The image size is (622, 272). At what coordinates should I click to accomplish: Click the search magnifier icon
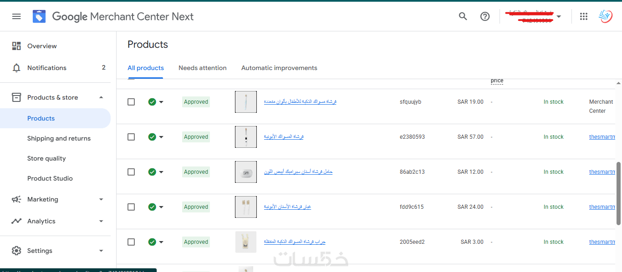tap(463, 16)
